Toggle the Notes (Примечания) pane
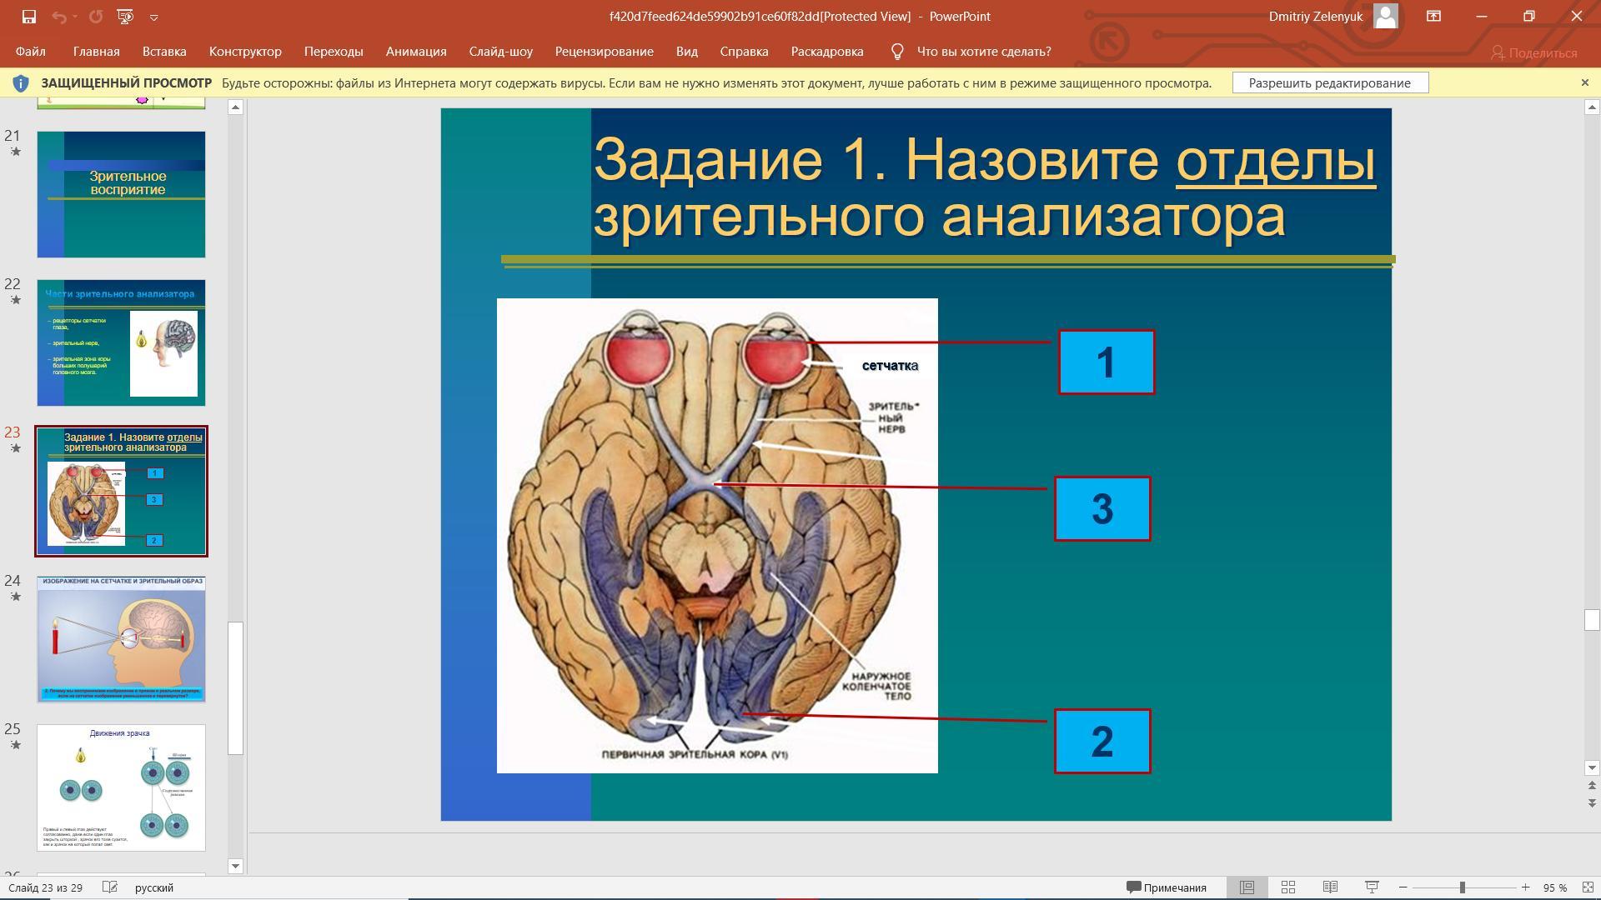Screen dimensions: 1601x900 1167,887
